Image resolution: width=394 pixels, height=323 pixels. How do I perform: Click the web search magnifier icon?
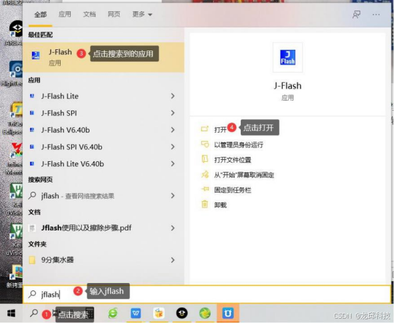point(32,196)
